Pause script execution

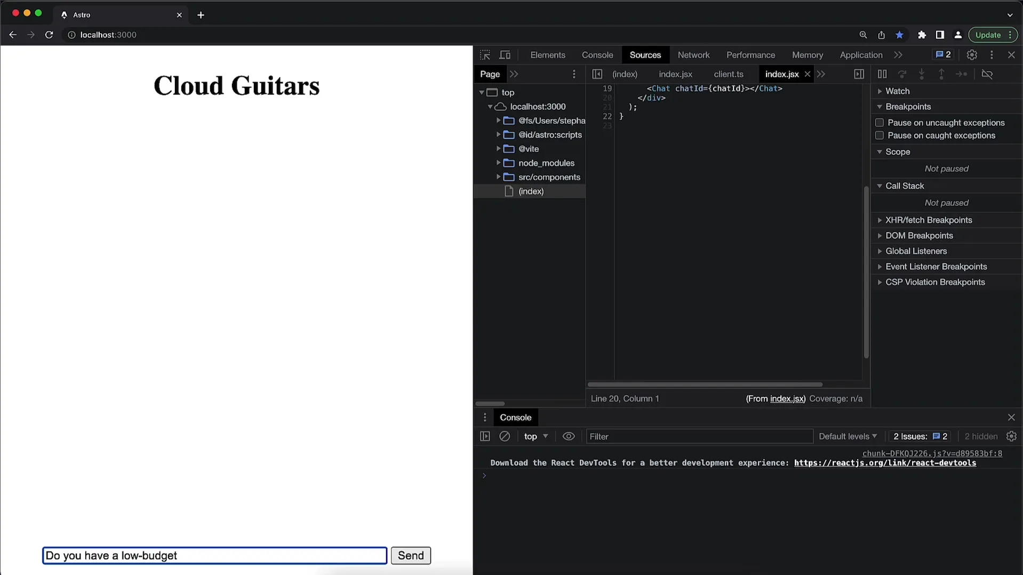tap(882, 74)
